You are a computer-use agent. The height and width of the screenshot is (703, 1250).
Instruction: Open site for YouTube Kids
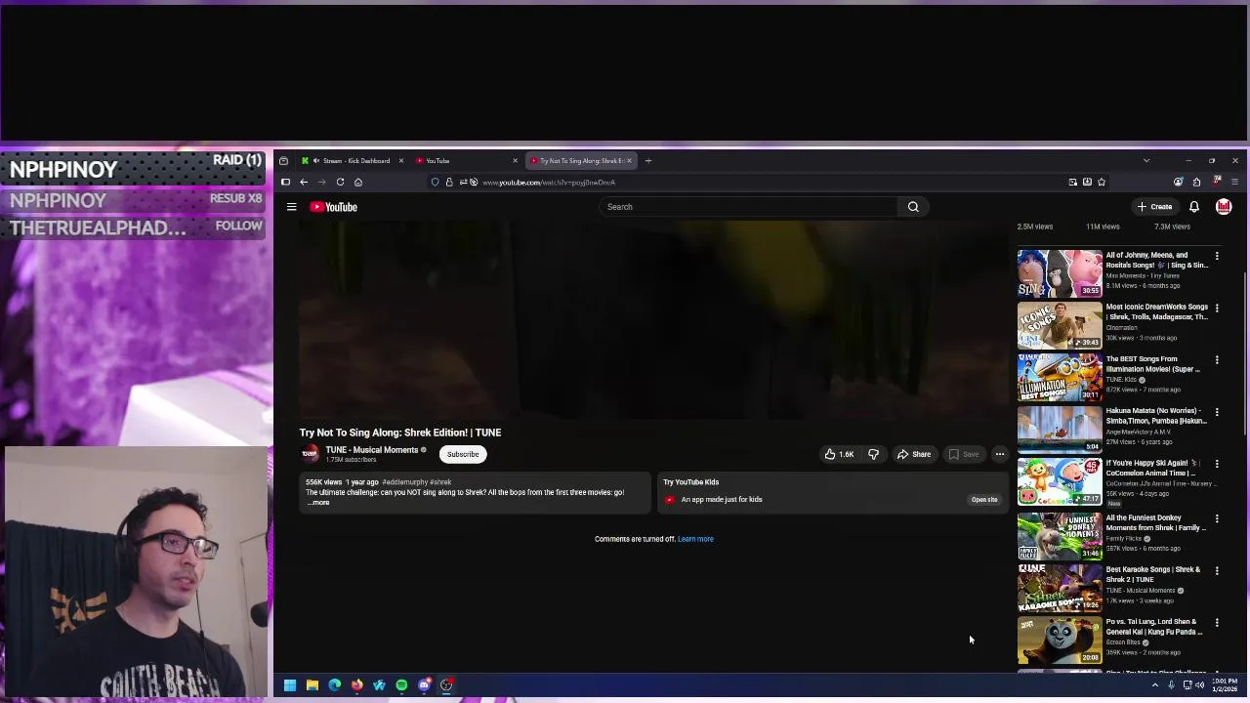pos(984,500)
